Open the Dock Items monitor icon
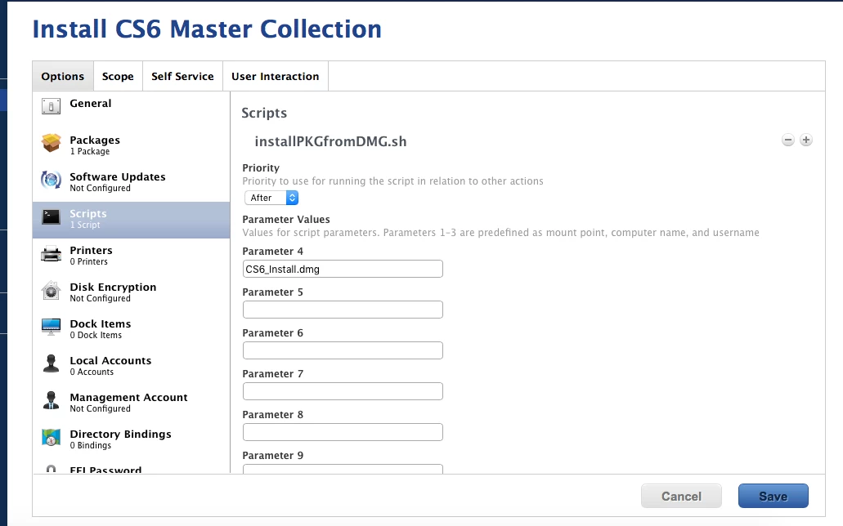The image size is (843, 526). [51, 327]
